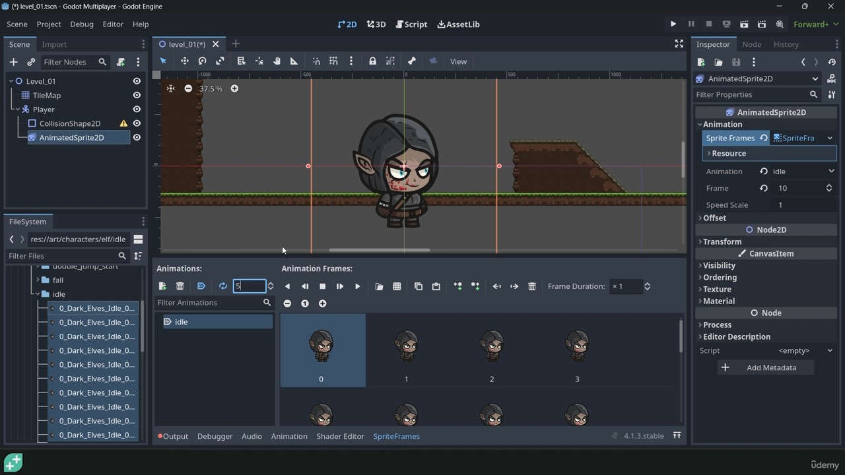The width and height of the screenshot is (845, 475).
Task: Toggle visibility of TileMap node
Action: coord(137,96)
